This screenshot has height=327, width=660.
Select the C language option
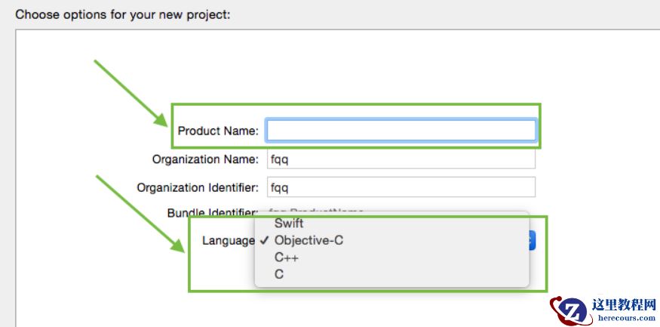point(279,274)
